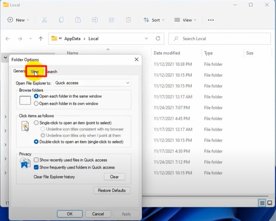
Task: Switch to the Search tab
Action: [52, 72]
